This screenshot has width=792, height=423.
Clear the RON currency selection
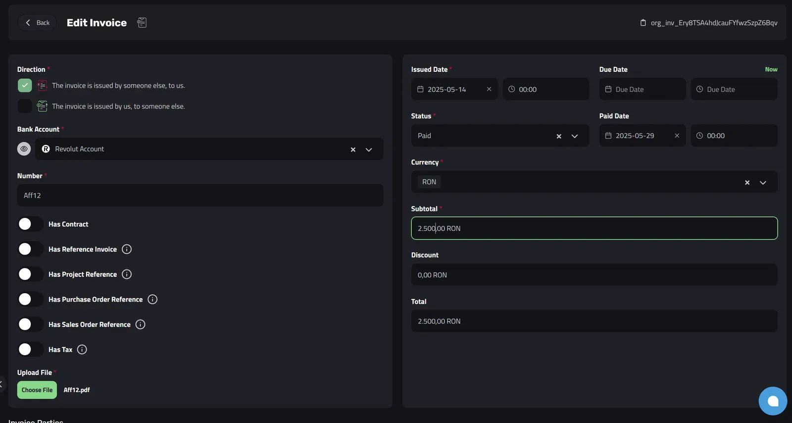pos(747,183)
